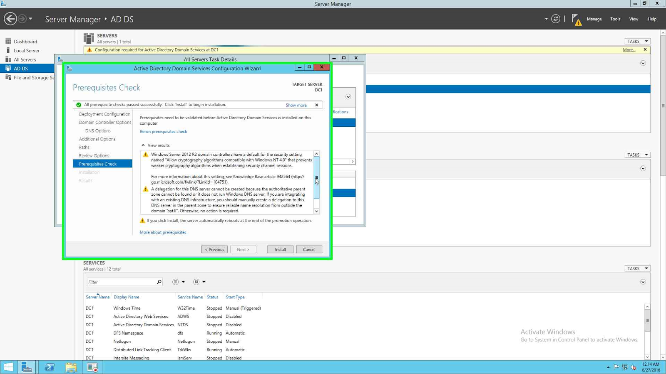Click the search magnifier in Services filter
This screenshot has height=374, width=666.
(159, 282)
